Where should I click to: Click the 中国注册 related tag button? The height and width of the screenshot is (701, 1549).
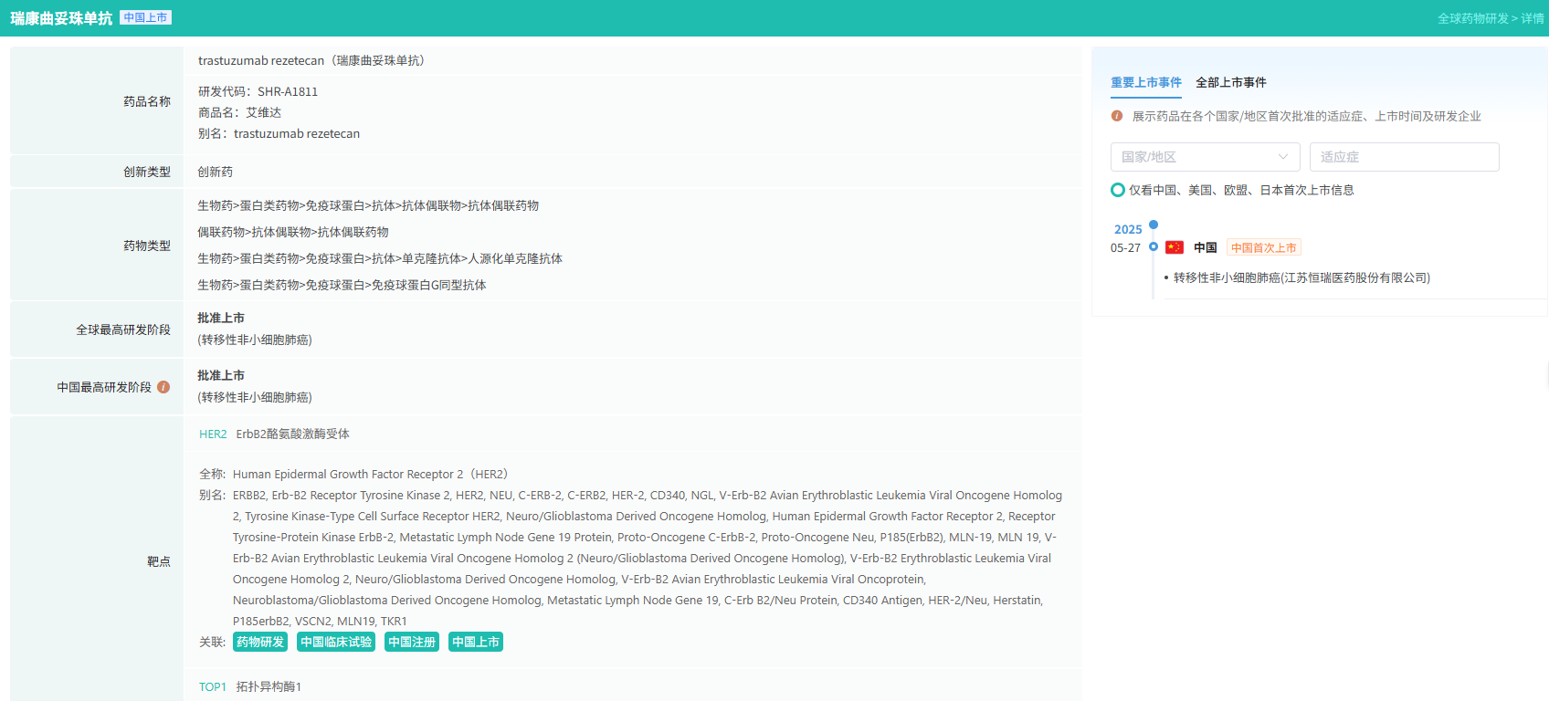[412, 642]
